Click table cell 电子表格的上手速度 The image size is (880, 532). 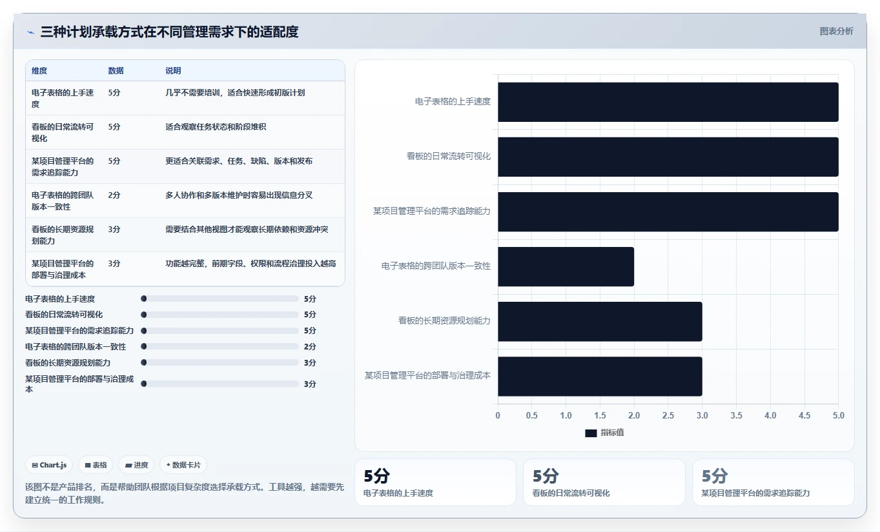(x=63, y=99)
